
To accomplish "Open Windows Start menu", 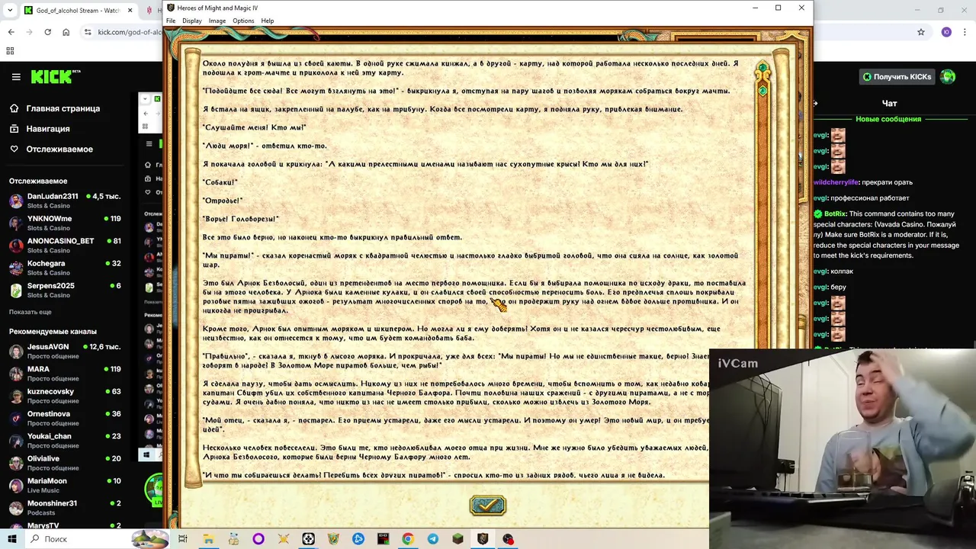I will click(x=11, y=539).
